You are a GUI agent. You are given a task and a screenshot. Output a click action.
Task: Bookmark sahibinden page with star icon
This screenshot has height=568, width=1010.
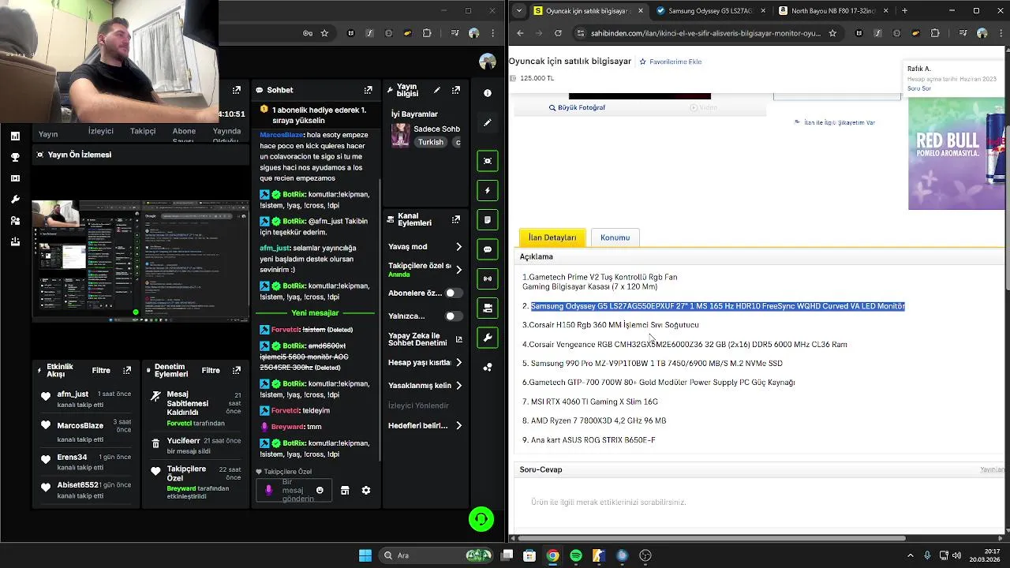(x=832, y=33)
